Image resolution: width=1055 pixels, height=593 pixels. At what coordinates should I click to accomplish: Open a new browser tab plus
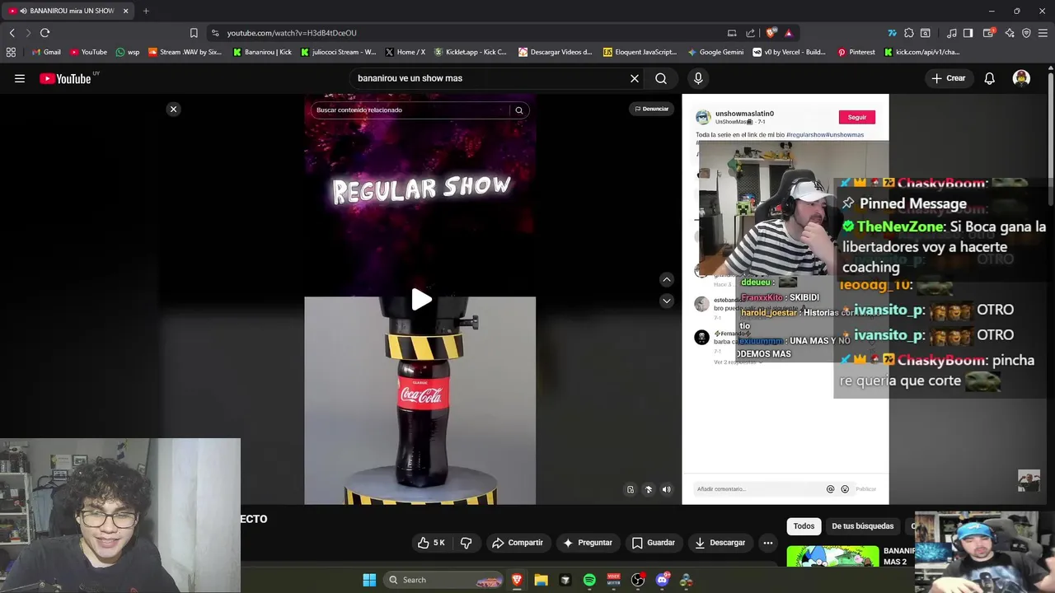[x=146, y=11]
